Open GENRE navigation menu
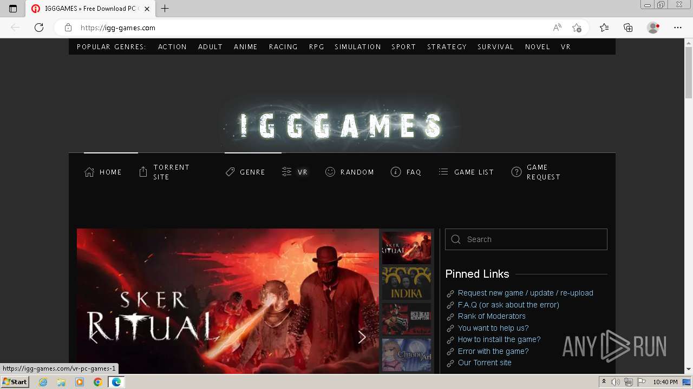This screenshot has height=389, width=693. 252,172
